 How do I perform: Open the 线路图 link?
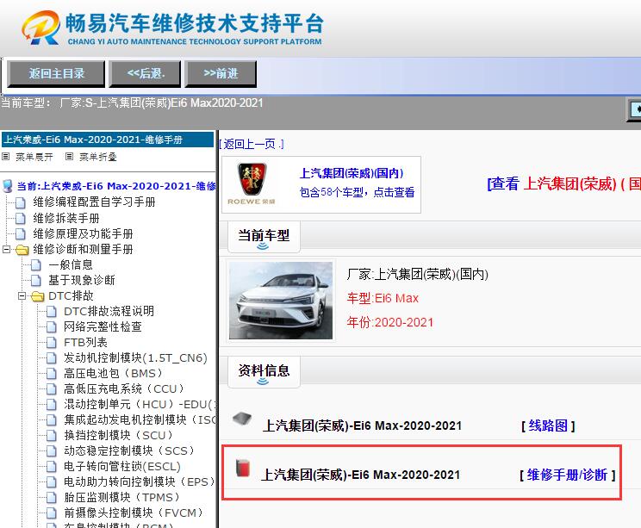pyautogui.click(x=548, y=426)
